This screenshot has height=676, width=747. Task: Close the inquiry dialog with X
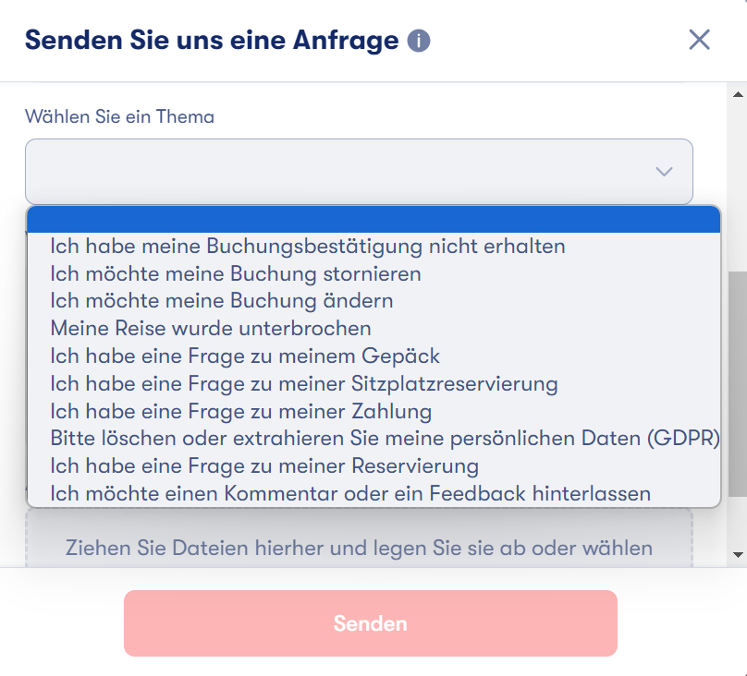699,40
